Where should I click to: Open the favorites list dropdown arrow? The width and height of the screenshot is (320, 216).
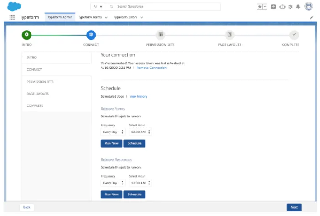pyautogui.click(x=265, y=7)
